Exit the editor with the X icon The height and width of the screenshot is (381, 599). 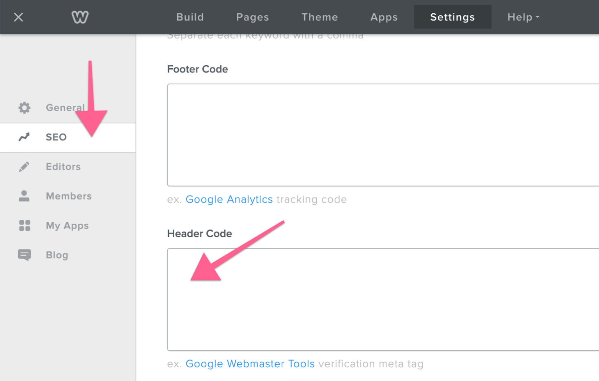(x=18, y=17)
